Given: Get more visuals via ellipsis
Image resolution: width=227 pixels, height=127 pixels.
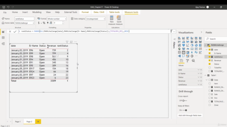Looking at the screenshot, I should tap(196, 56).
